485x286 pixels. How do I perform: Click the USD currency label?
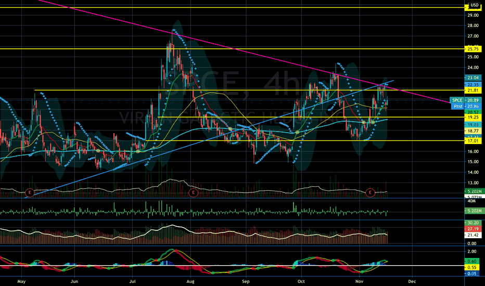475,5
